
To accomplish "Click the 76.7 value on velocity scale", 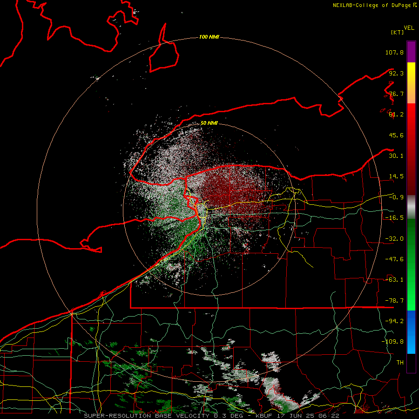I will pos(396,94).
